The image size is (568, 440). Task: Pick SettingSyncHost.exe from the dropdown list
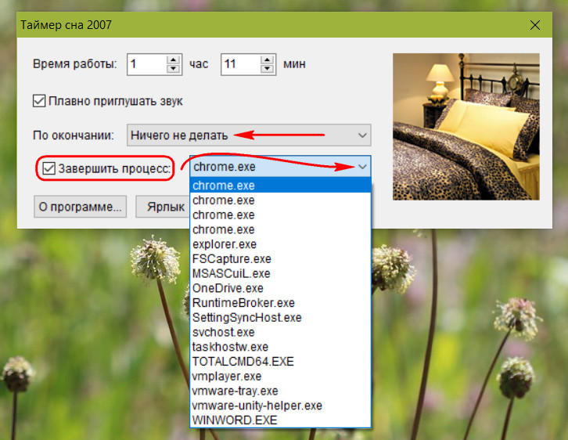pyautogui.click(x=280, y=318)
